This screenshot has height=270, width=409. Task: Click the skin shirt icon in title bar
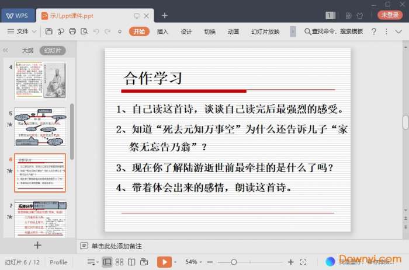(x=360, y=16)
